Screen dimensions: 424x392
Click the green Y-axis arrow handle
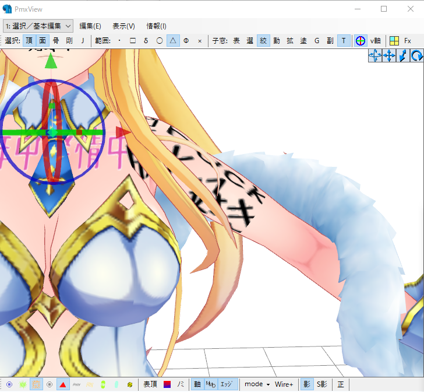(x=51, y=61)
